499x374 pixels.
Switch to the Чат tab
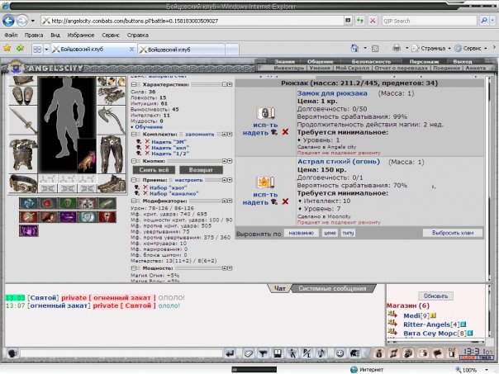[280, 288]
